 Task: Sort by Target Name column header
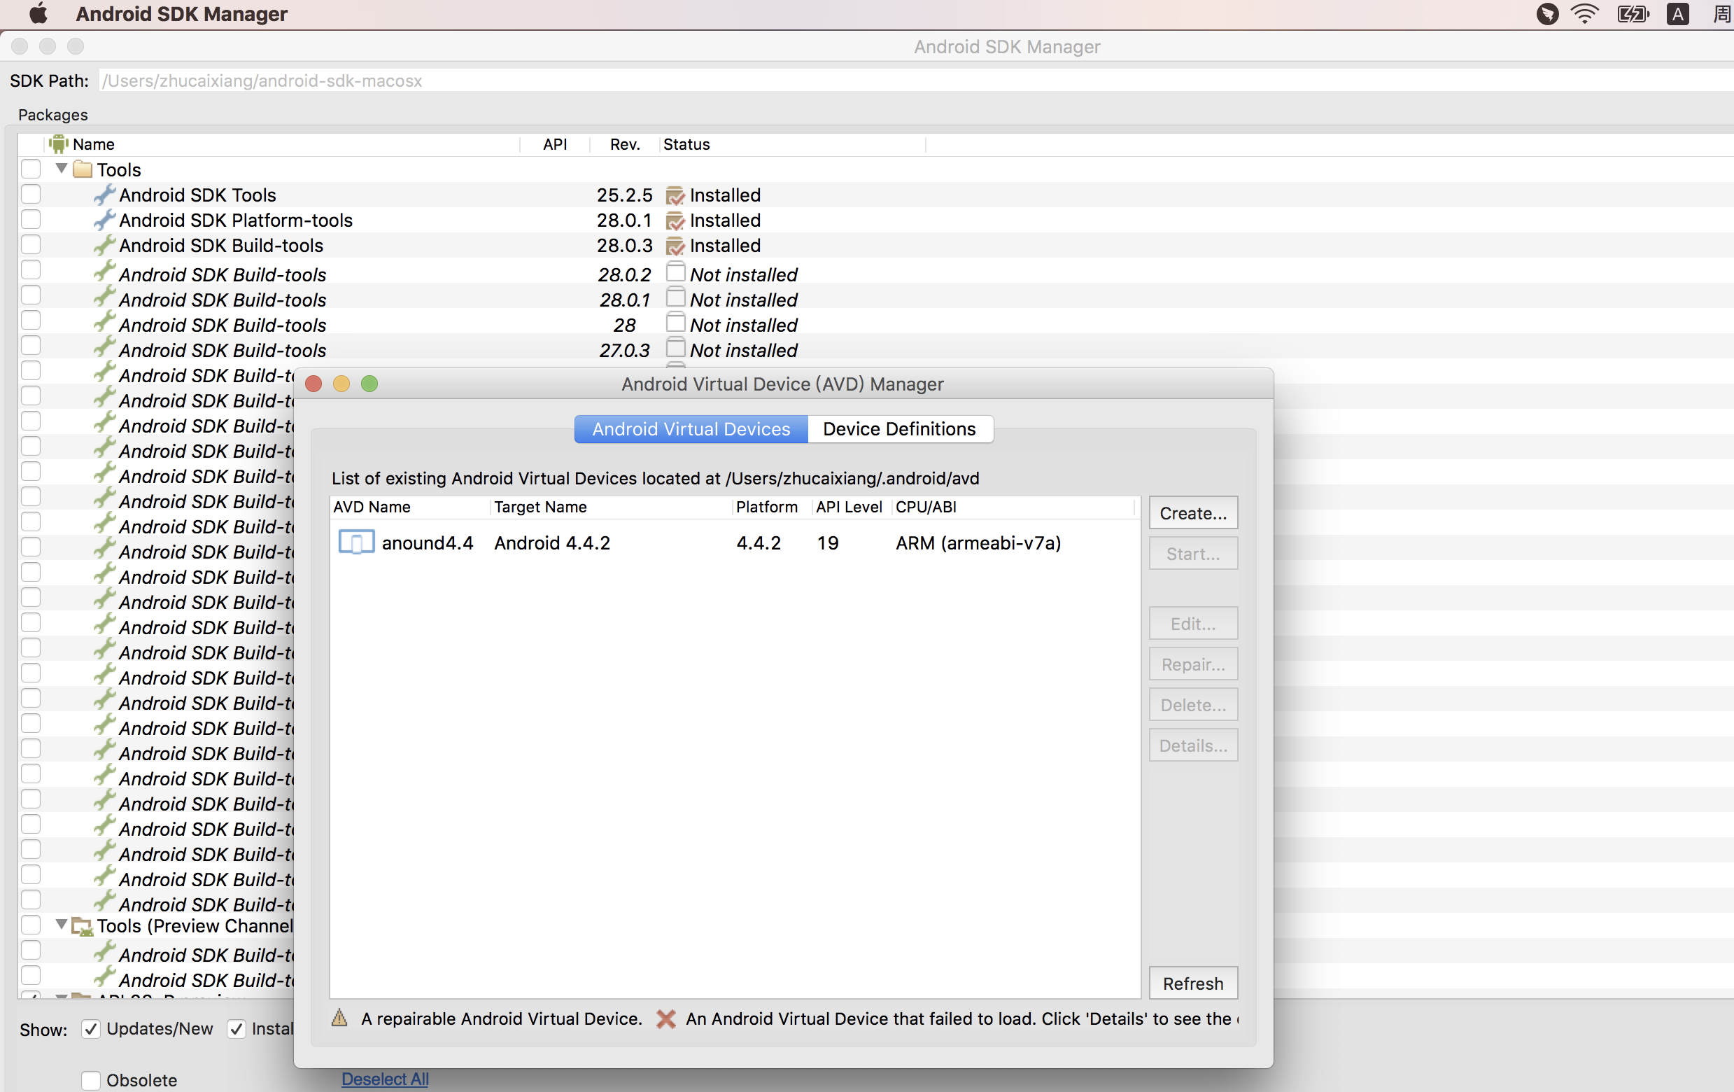point(611,507)
